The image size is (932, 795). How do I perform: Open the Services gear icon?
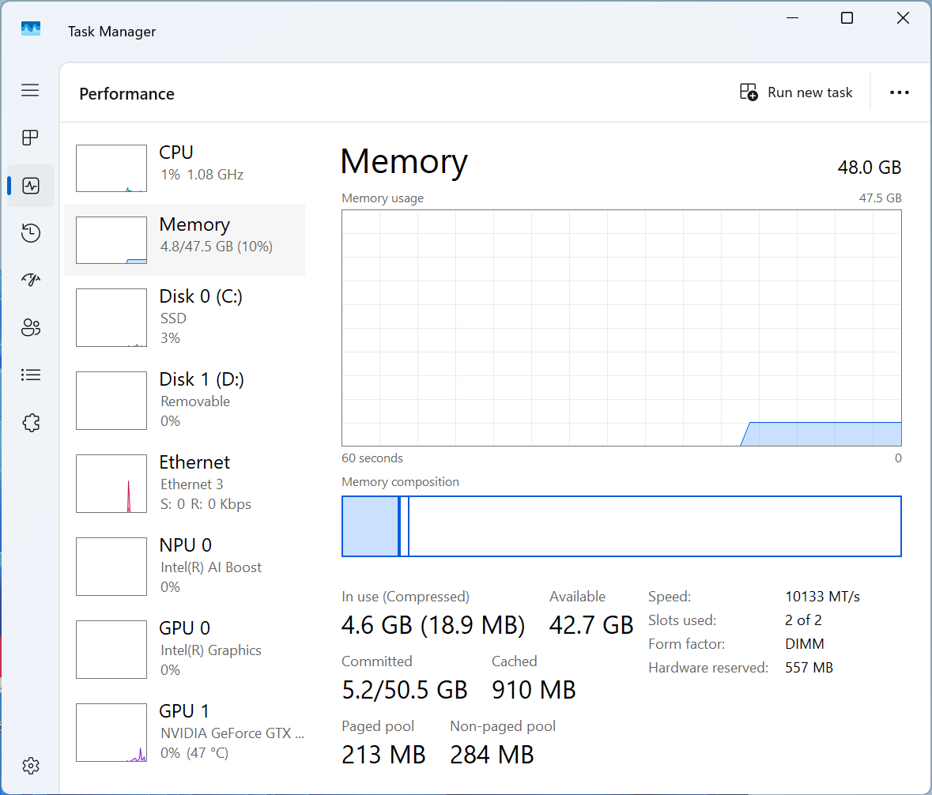pos(30,423)
